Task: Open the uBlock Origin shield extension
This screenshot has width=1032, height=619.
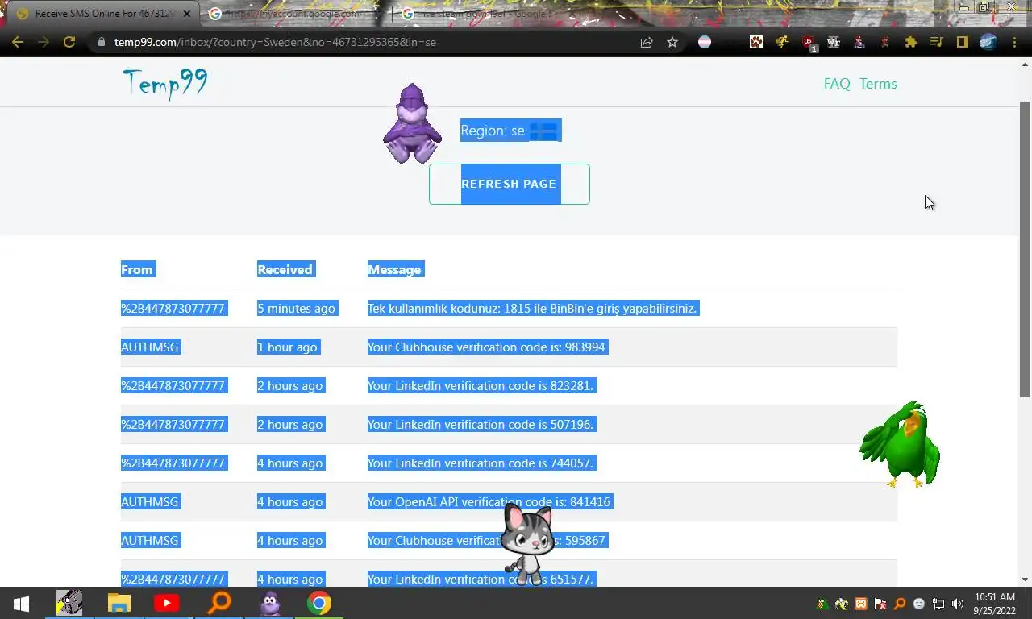Action: tap(809, 43)
